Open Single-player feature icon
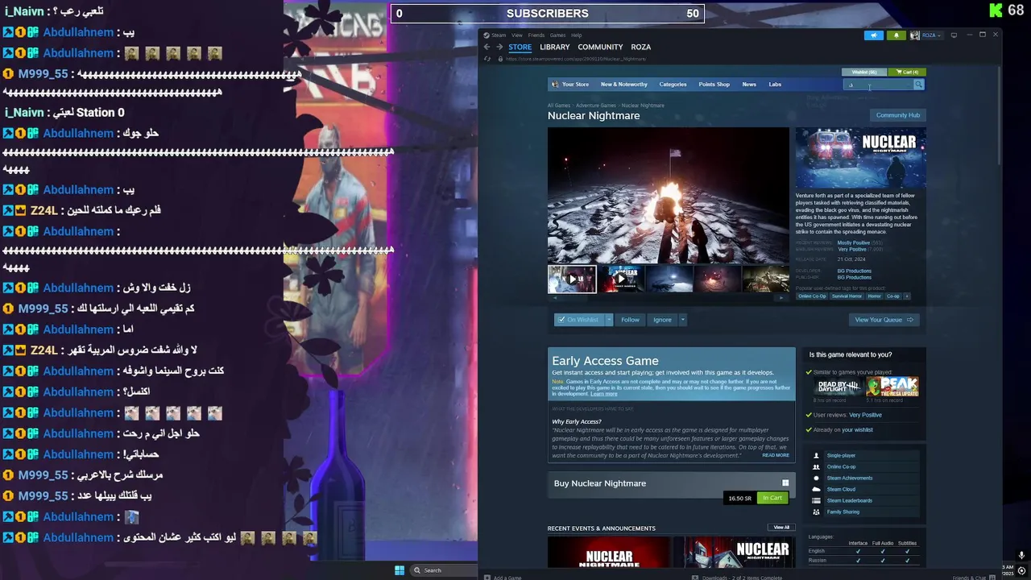This screenshot has width=1031, height=580. [816, 456]
